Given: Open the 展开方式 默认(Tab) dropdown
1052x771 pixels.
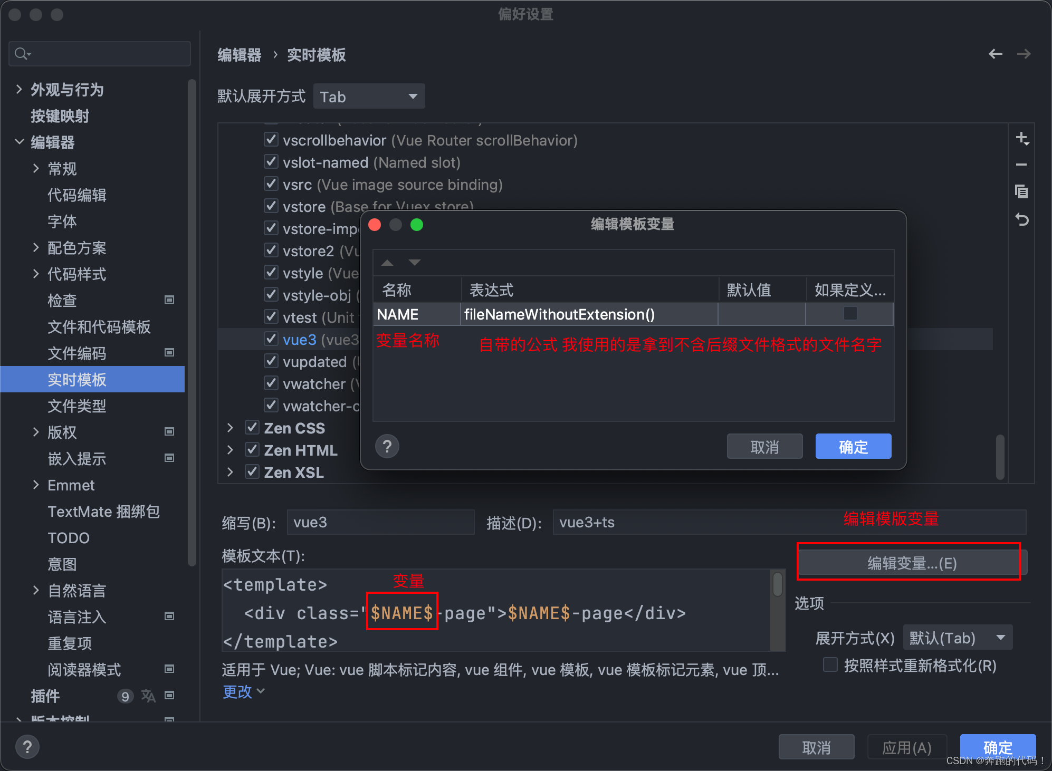Looking at the screenshot, I should click(x=958, y=638).
